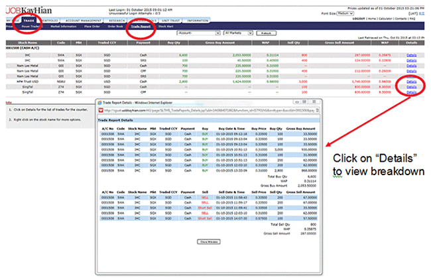Switch to ACCOUNT MANAGEMENT tab
The width and height of the screenshot is (431, 278).
(83, 21)
